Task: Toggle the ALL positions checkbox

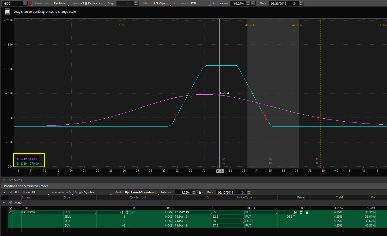Action: tap(11, 192)
